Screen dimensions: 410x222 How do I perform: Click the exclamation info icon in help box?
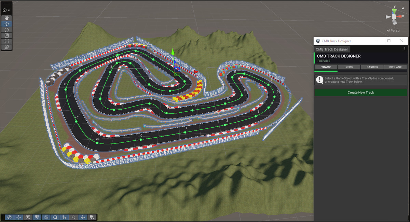[x=319, y=80]
